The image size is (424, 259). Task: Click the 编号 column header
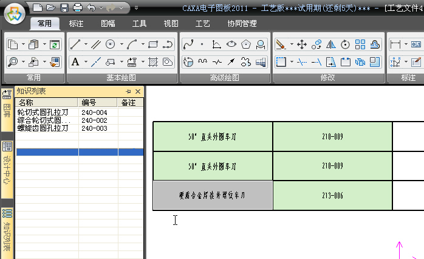[89, 102]
